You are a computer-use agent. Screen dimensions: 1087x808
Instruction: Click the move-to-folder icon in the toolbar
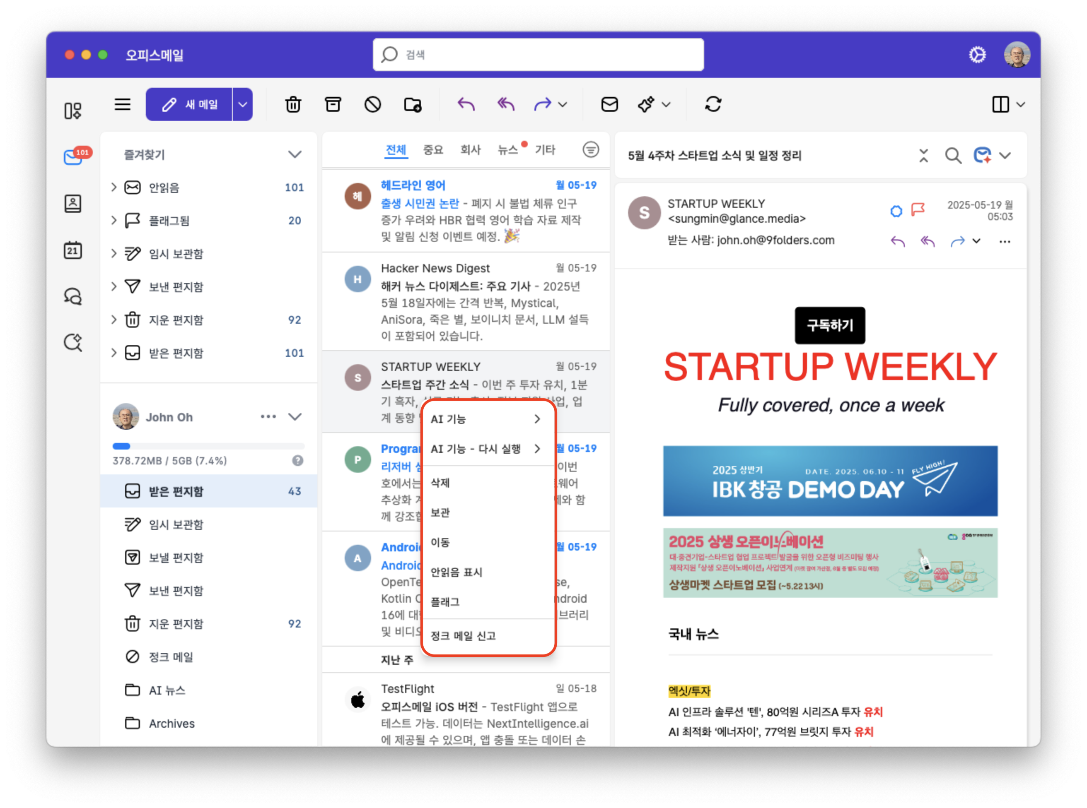pos(413,104)
